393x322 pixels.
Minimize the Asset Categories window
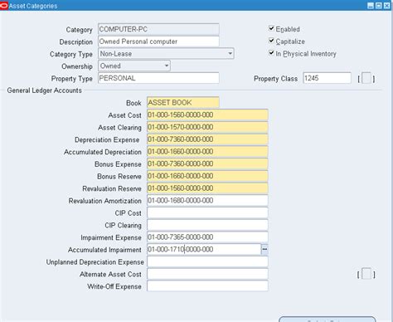(371, 6)
